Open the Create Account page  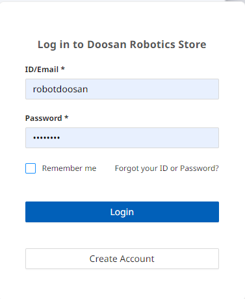tap(122, 259)
